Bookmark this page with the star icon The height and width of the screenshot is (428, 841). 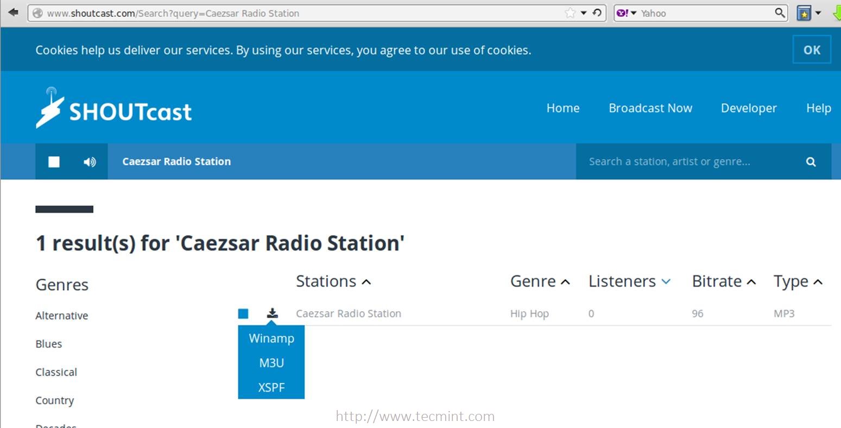tap(570, 13)
